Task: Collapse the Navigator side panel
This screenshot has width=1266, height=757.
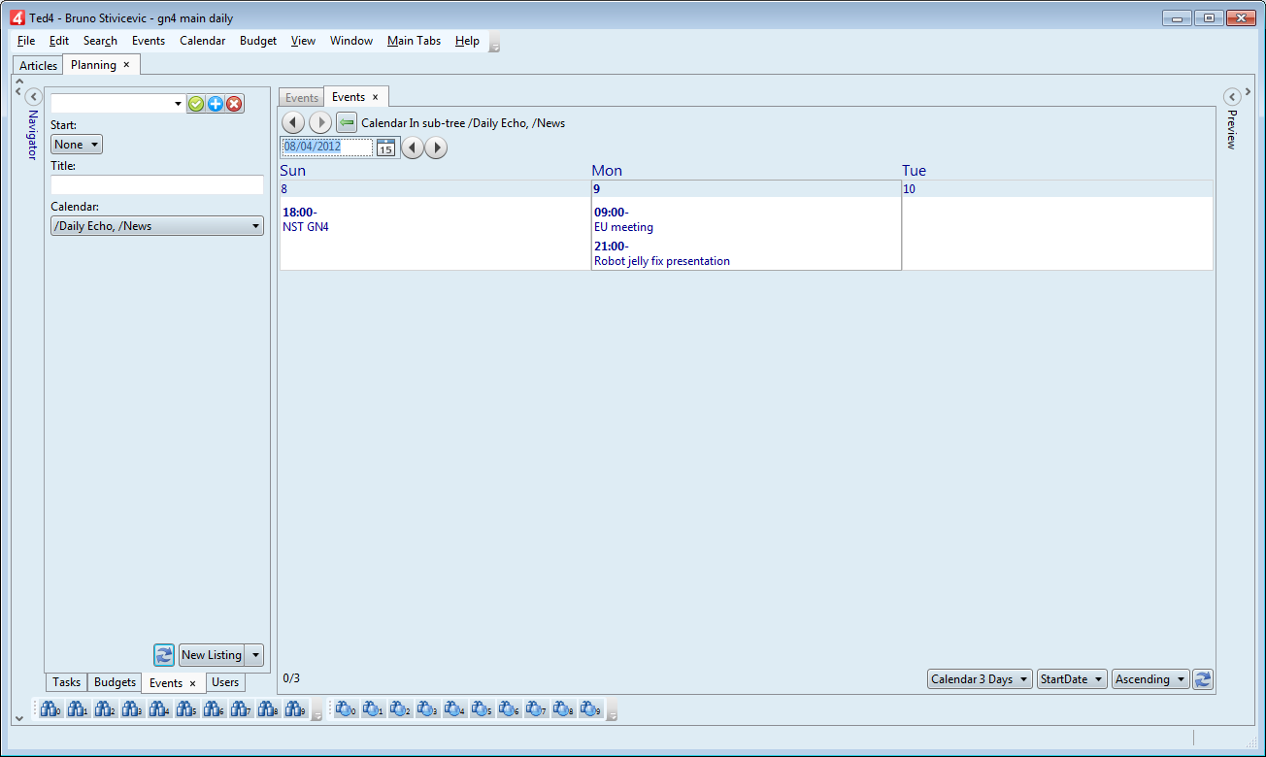Action: click(x=32, y=96)
